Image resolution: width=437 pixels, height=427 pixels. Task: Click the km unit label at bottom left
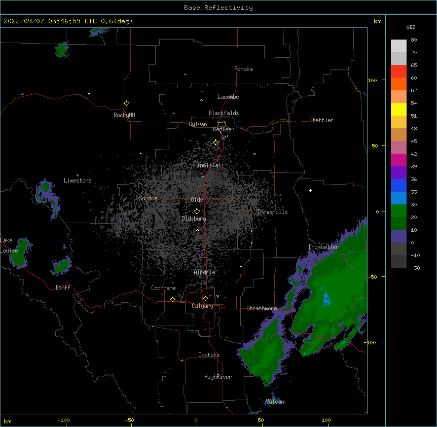8,421
